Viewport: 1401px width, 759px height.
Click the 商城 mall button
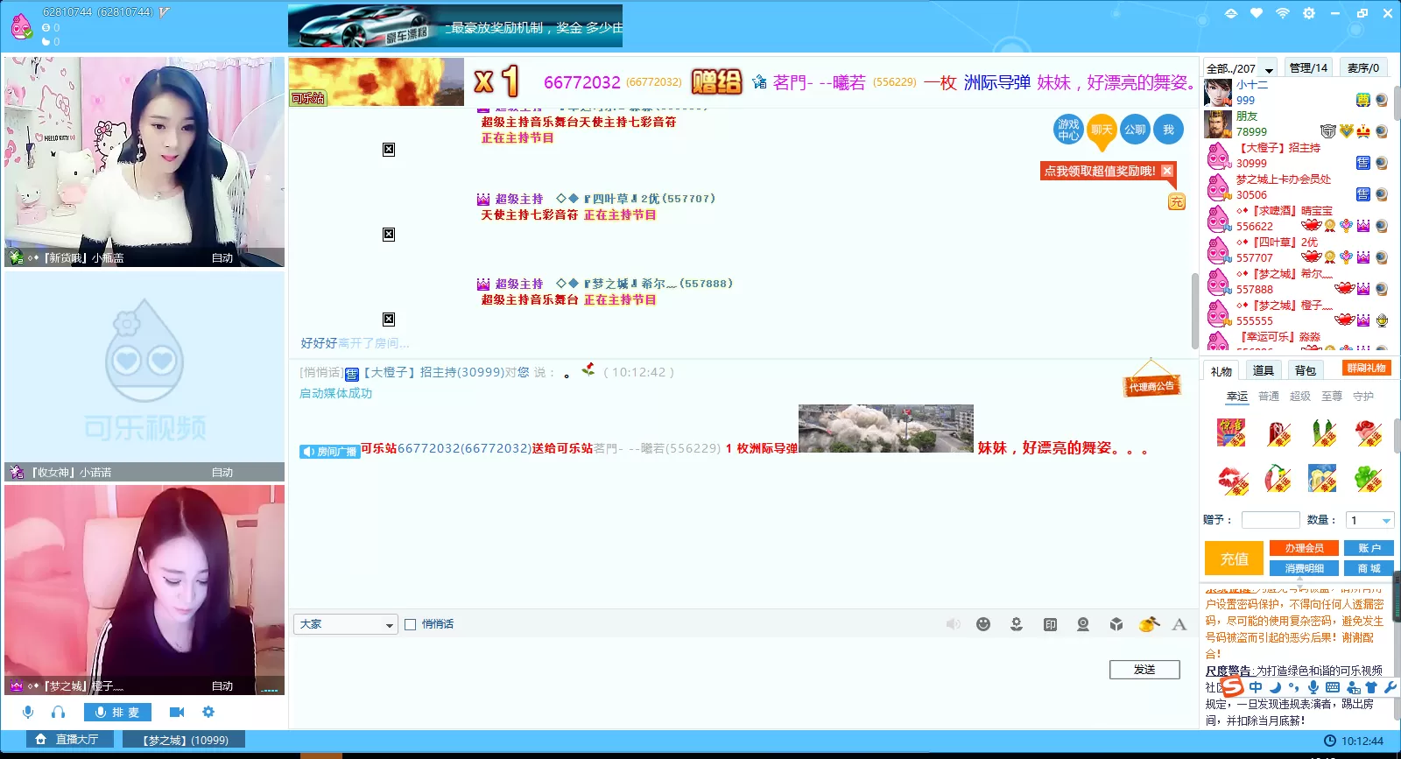click(x=1369, y=568)
